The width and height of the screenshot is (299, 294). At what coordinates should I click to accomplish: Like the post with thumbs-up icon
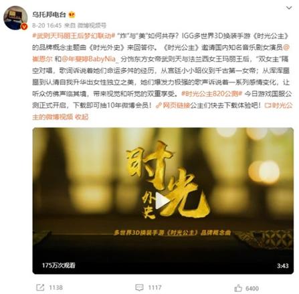(238, 288)
